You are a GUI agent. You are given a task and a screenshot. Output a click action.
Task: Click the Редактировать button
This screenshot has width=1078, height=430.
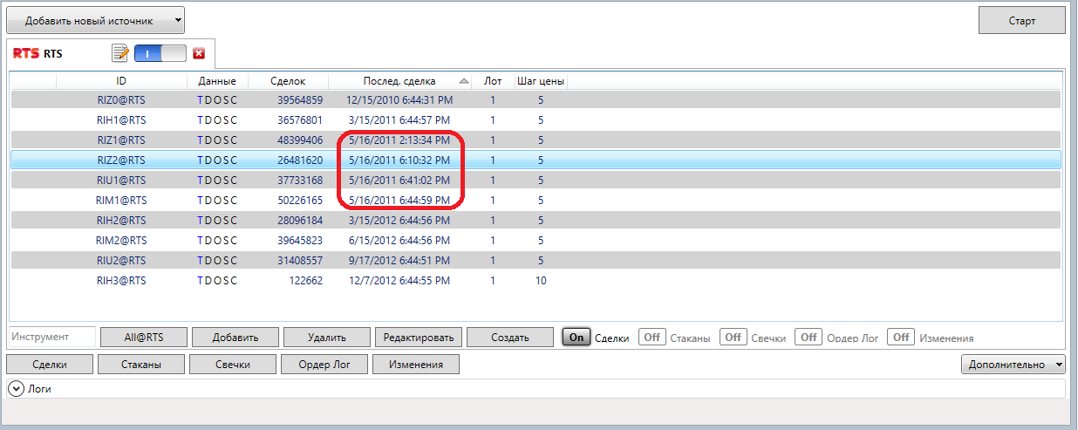[x=418, y=338]
